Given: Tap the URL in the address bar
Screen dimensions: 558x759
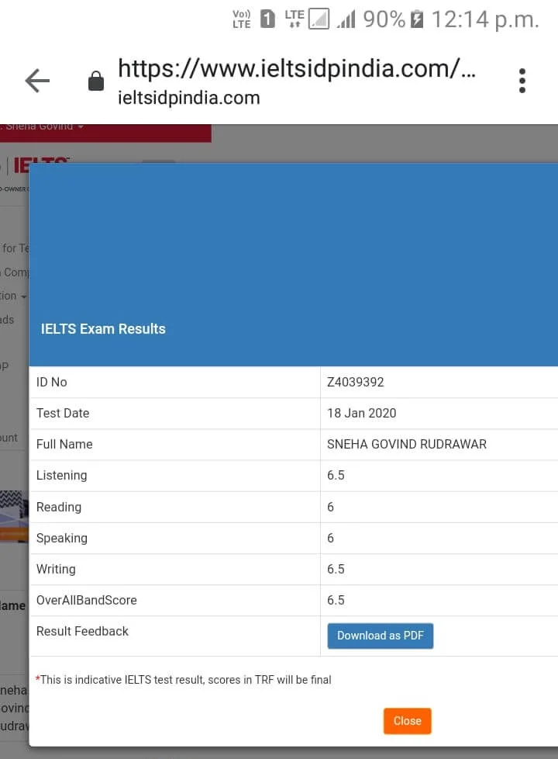Looking at the screenshot, I should coord(296,69).
